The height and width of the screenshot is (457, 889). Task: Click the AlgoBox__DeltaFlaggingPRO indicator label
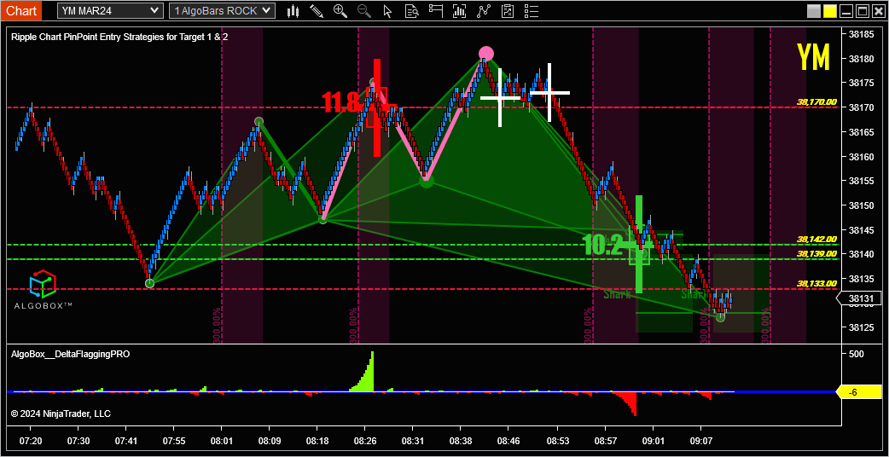pyautogui.click(x=70, y=353)
